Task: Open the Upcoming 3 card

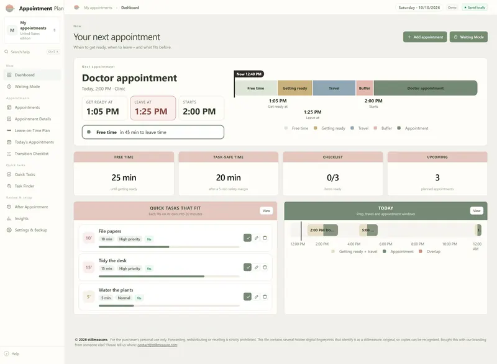Action: pyautogui.click(x=437, y=173)
